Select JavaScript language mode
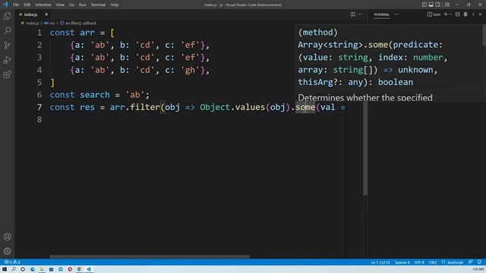 tap(455, 262)
